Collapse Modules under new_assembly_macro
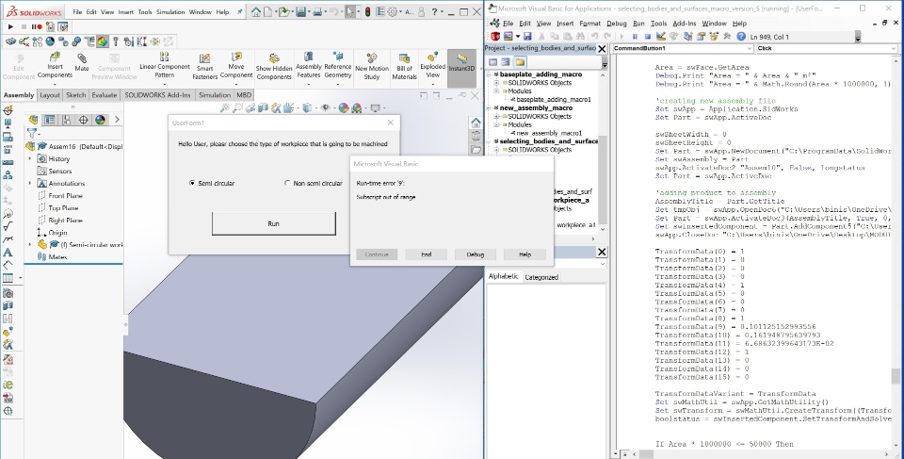 [x=496, y=124]
